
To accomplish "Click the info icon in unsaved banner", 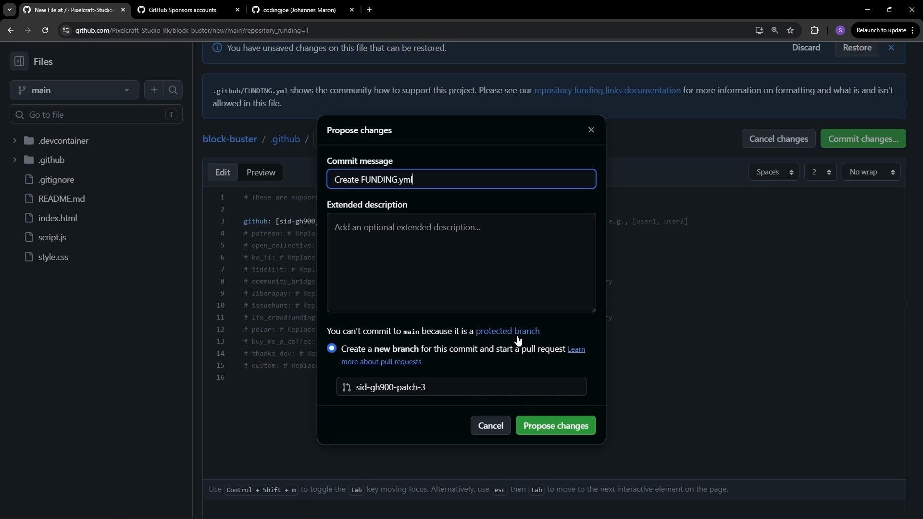I will click(x=217, y=48).
